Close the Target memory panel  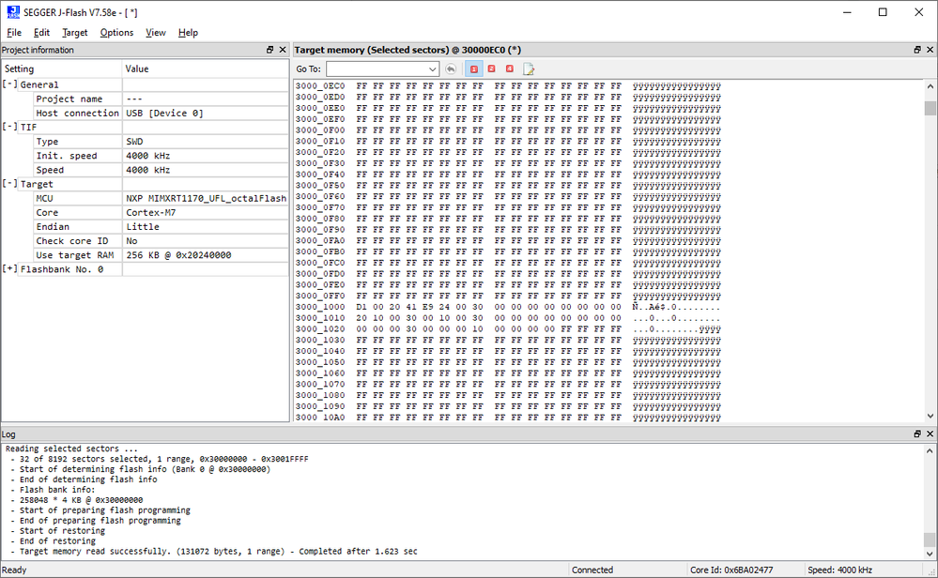pos(930,51)
